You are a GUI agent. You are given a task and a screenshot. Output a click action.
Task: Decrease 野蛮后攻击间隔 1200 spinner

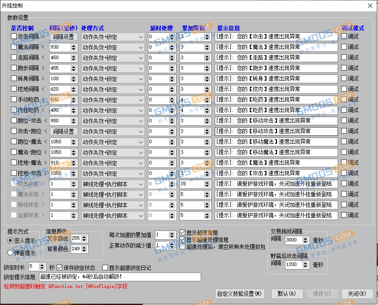click(x=306, y=266)
